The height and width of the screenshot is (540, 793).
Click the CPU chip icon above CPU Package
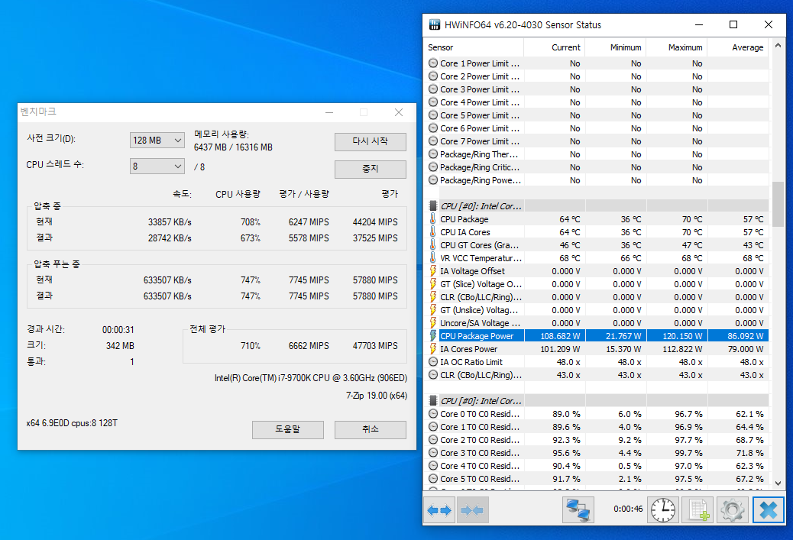433,205
